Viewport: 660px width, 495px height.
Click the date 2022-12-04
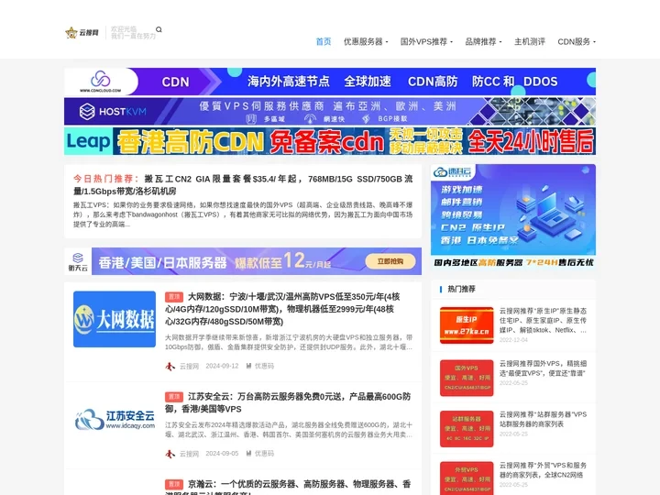[x=513, y=340]
